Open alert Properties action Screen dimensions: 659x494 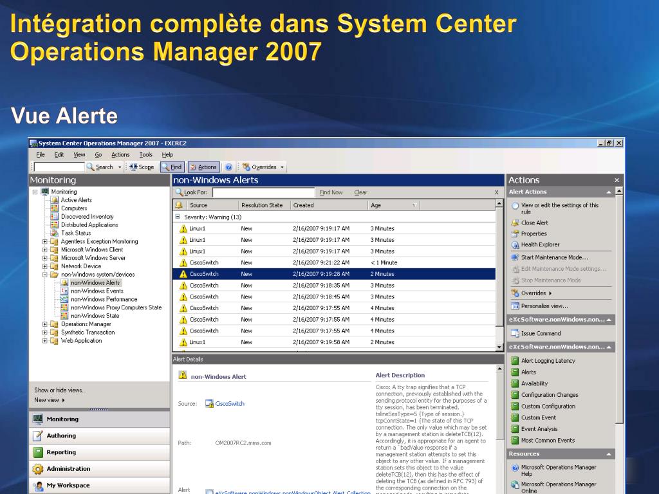click(534, 233)
